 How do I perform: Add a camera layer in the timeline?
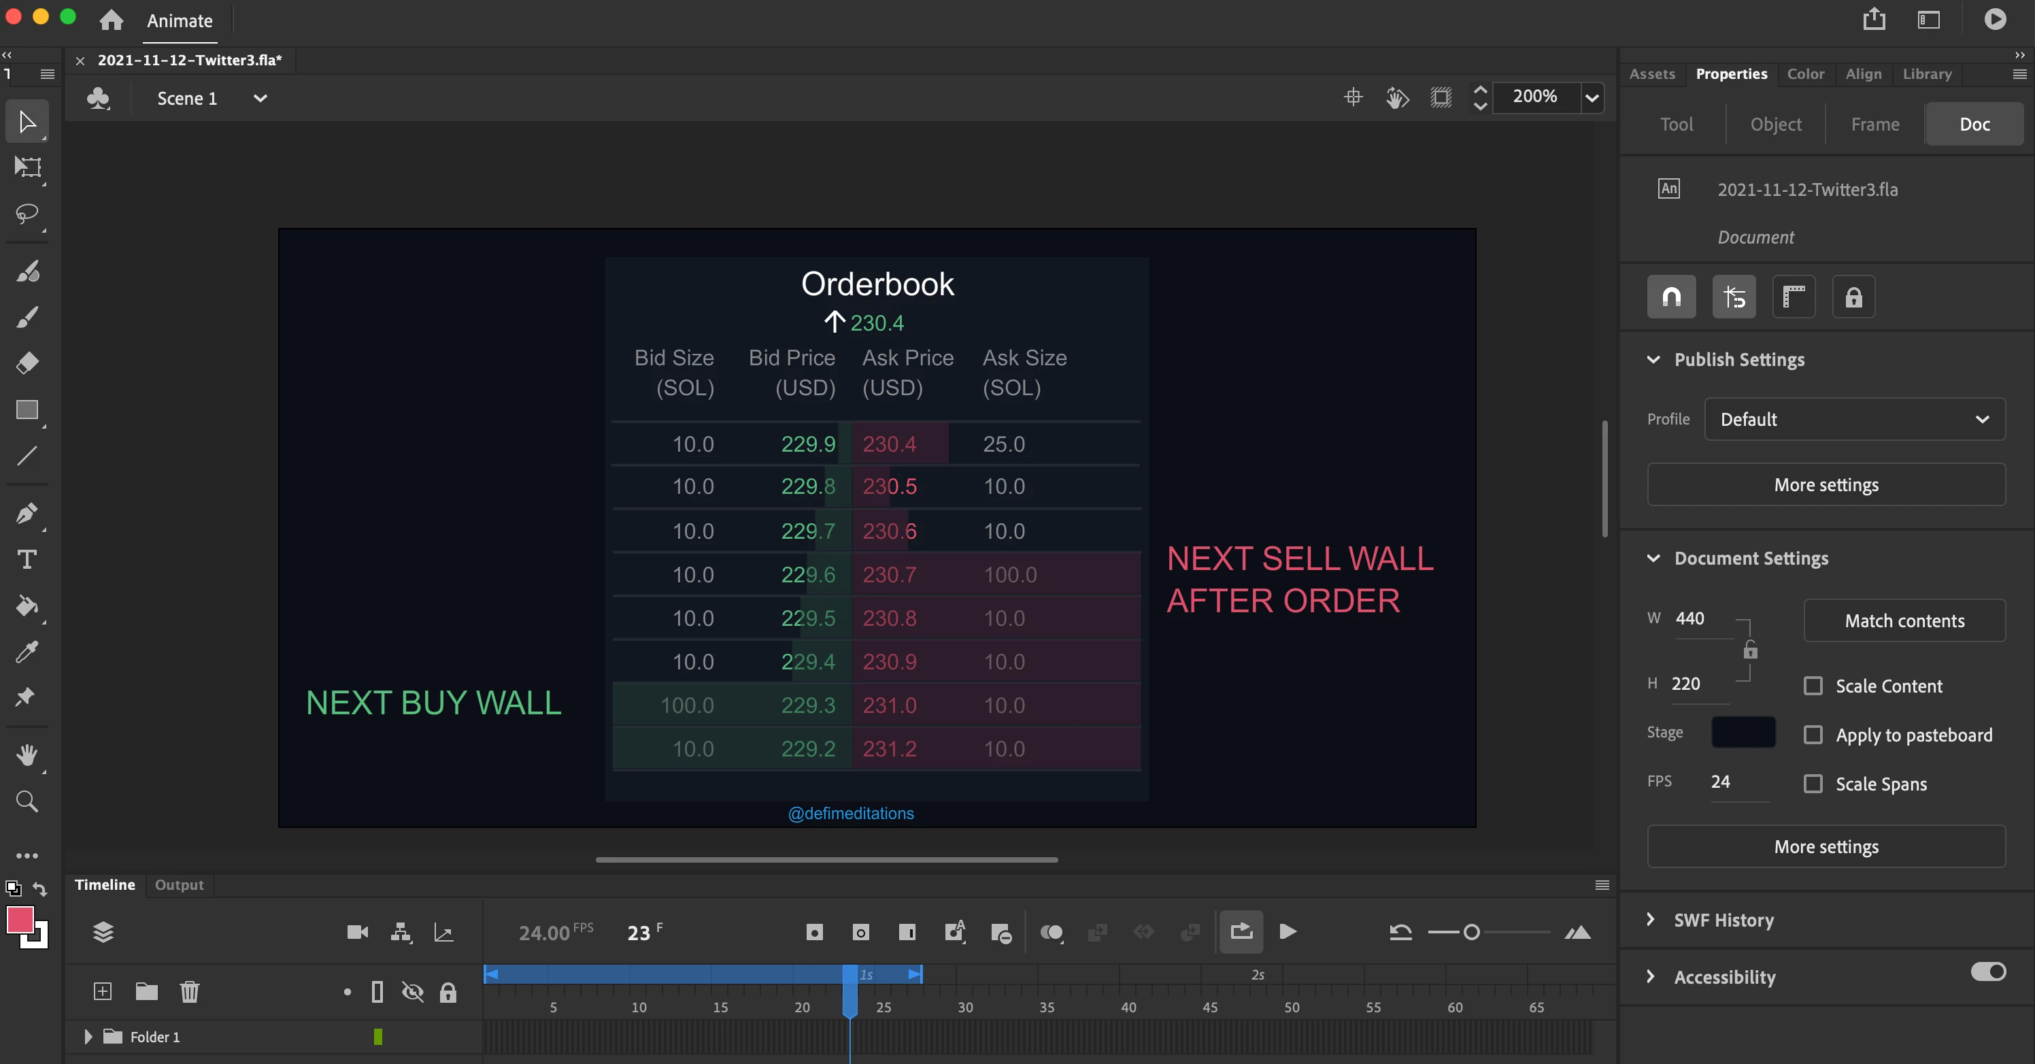coord(357,933)
